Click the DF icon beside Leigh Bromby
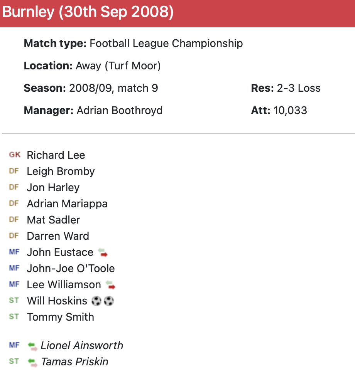Screen dimensions: 355x380 pyautogui.click(x=14, y=171)
